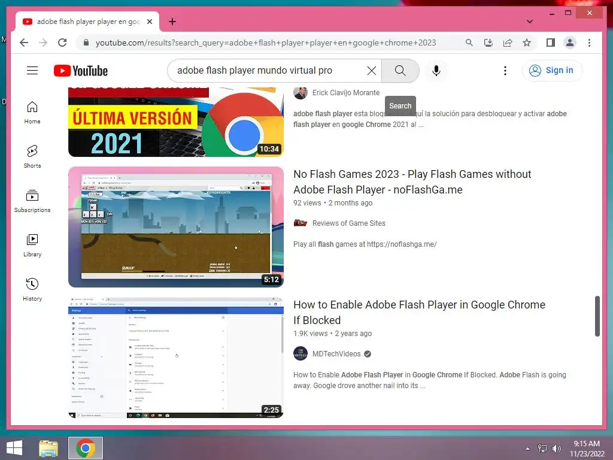Open the ÚLTIMA VERSIÓN 2021 video thumbnail
Viewport: 613px width, 460px height.
(x=176, y=122)
